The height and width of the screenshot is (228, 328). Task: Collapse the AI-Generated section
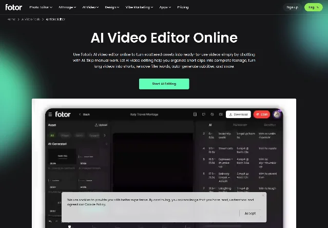click(106, 144)
